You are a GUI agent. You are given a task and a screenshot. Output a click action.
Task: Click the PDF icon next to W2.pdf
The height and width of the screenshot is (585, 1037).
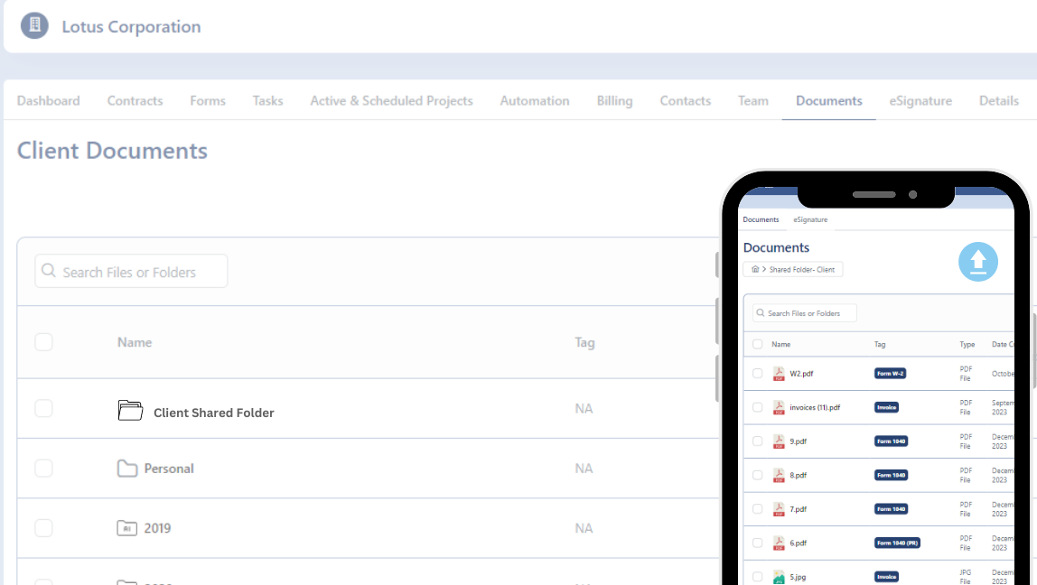point(778,373)
